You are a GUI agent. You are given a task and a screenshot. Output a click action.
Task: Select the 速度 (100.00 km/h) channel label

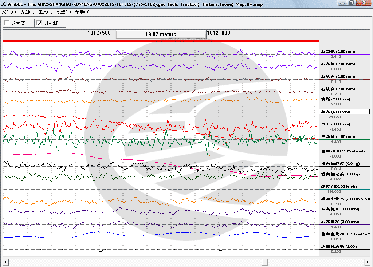[339, 187]
